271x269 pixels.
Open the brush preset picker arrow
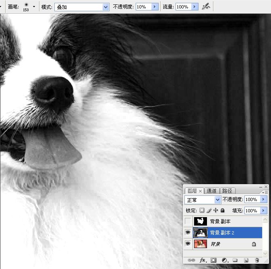(34, 7)
